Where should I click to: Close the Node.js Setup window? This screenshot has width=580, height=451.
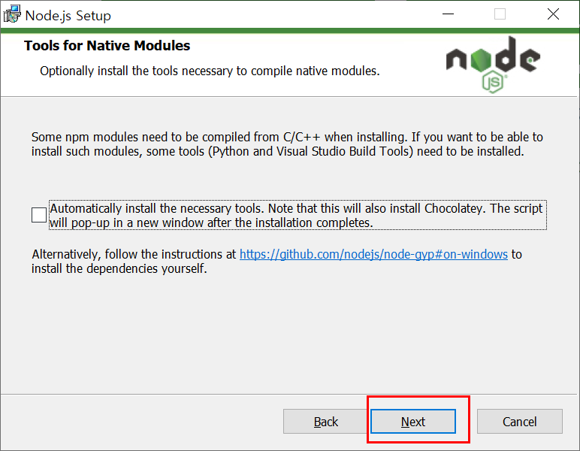click(x=553, y=14)
